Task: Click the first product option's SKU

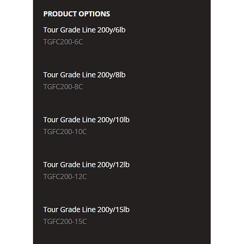Action: pos(63,41)
